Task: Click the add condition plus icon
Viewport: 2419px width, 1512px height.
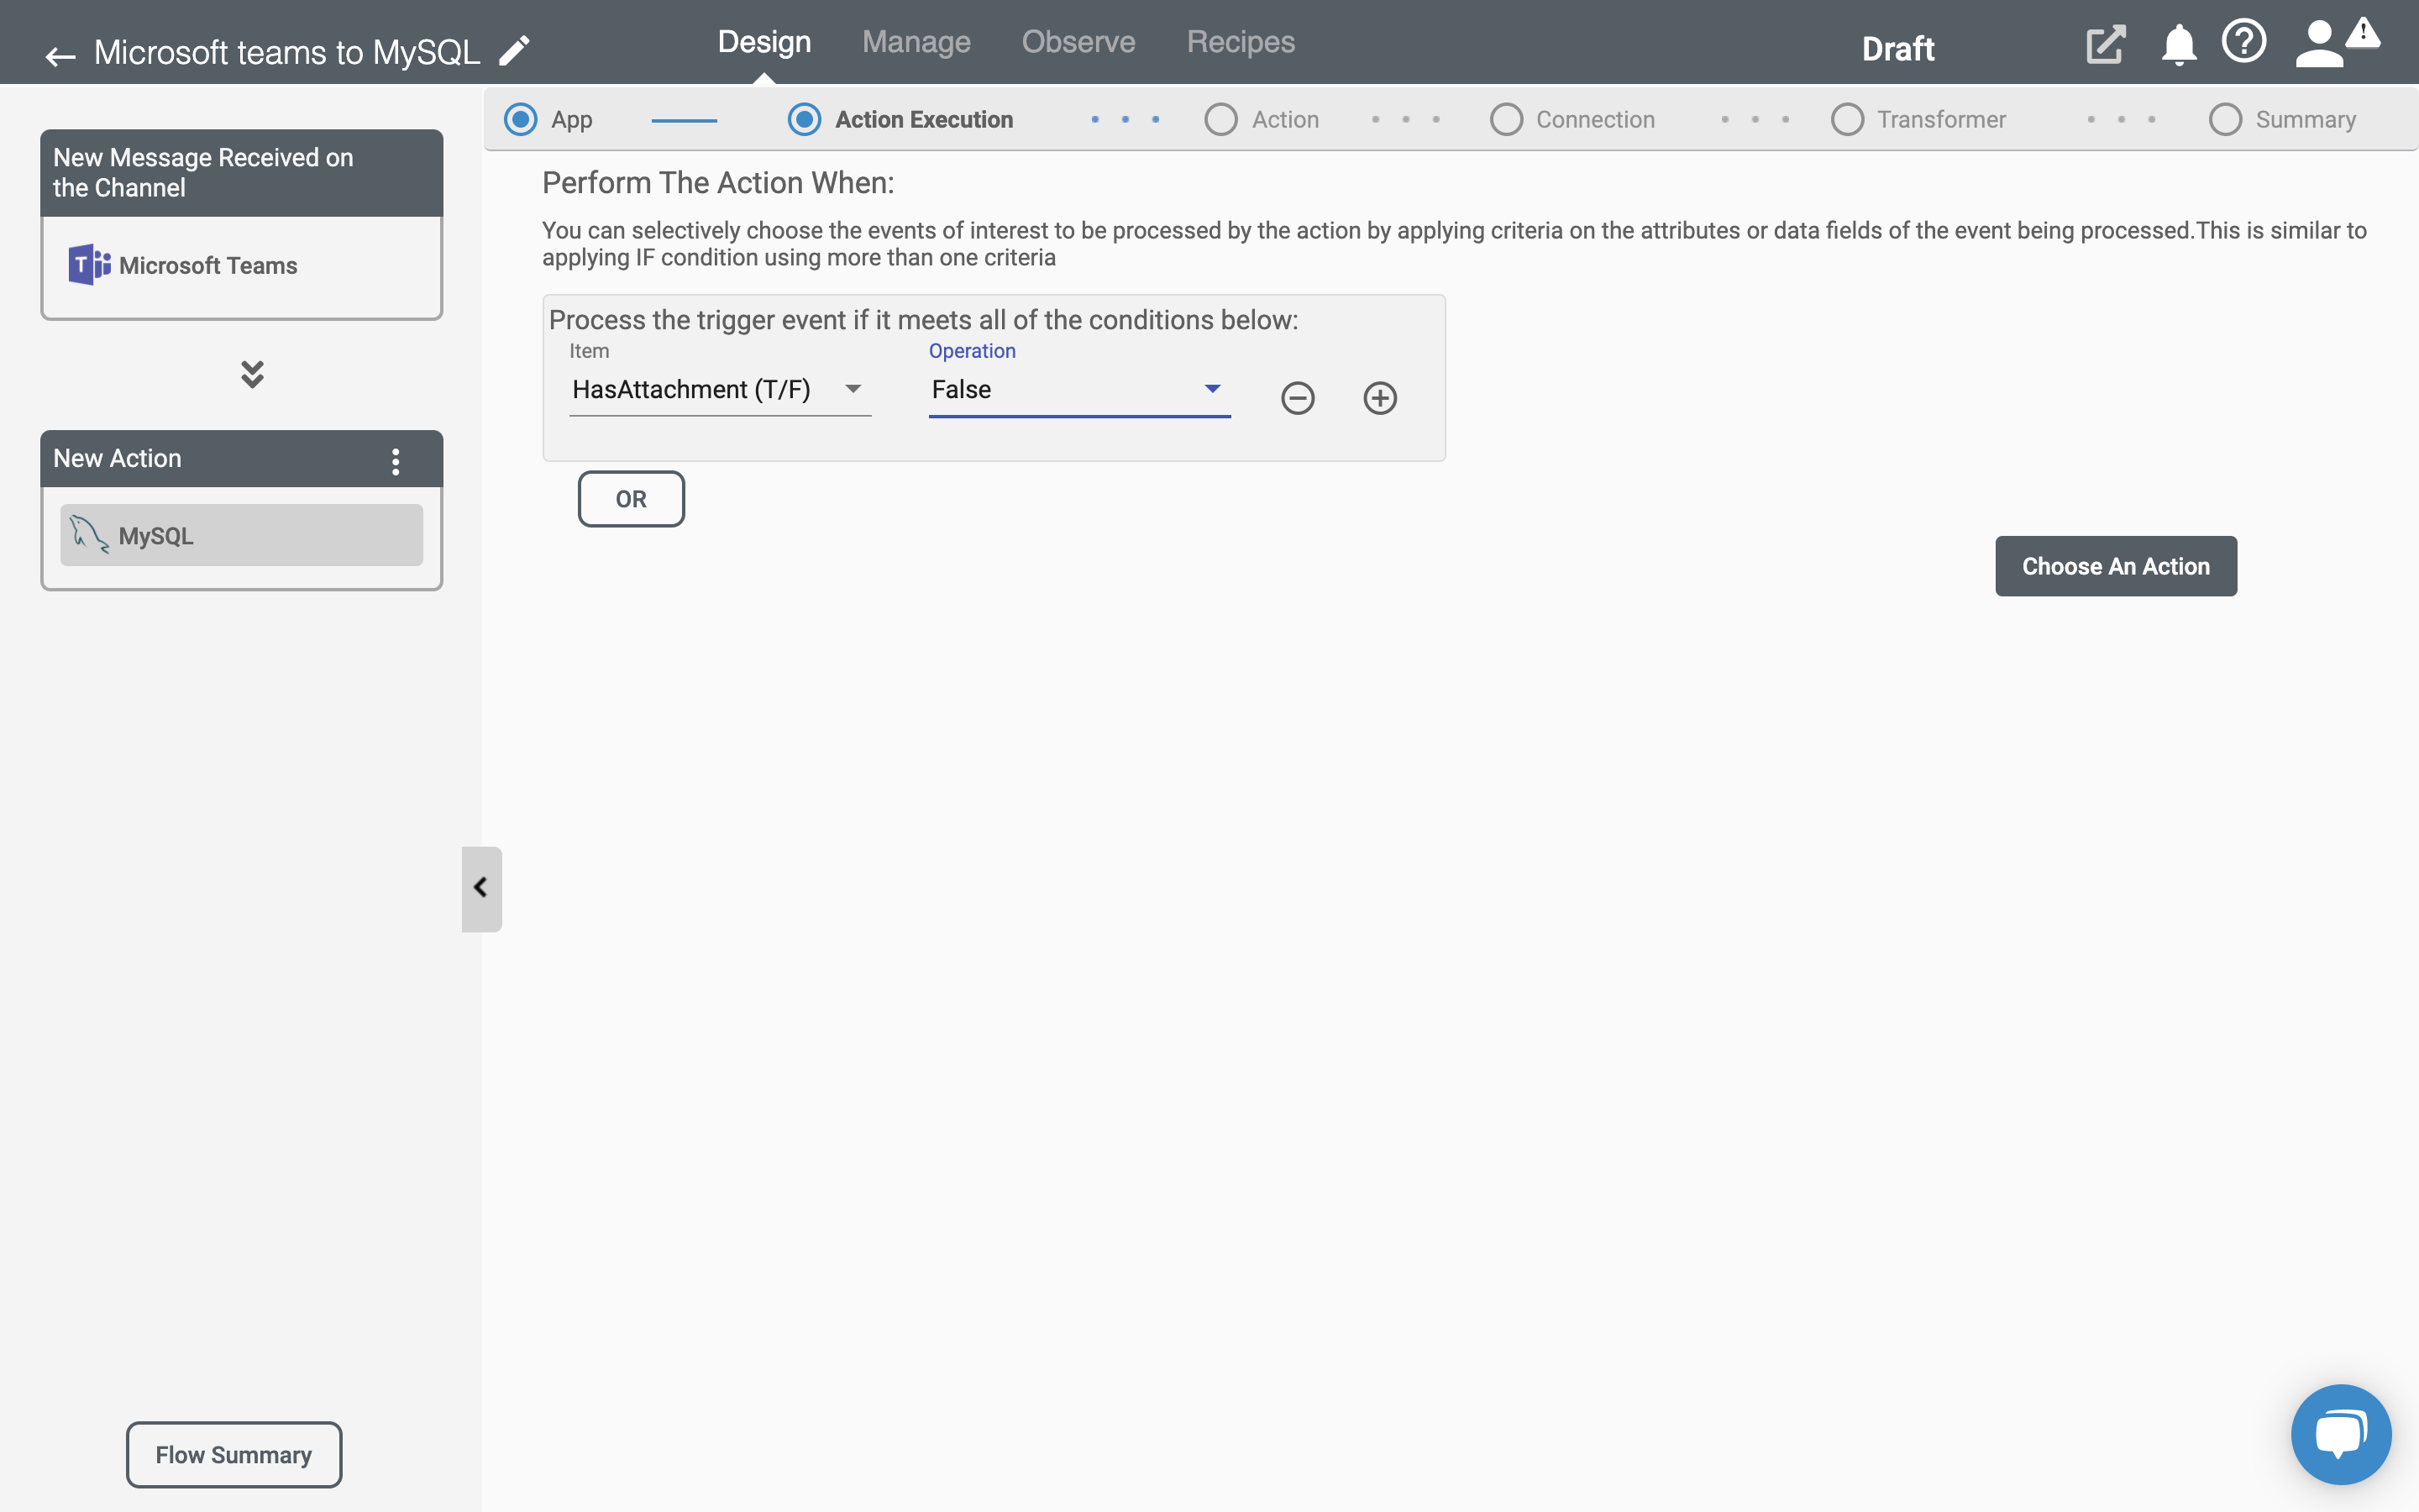Action: pyautogui.click(x=1379, y=397)
